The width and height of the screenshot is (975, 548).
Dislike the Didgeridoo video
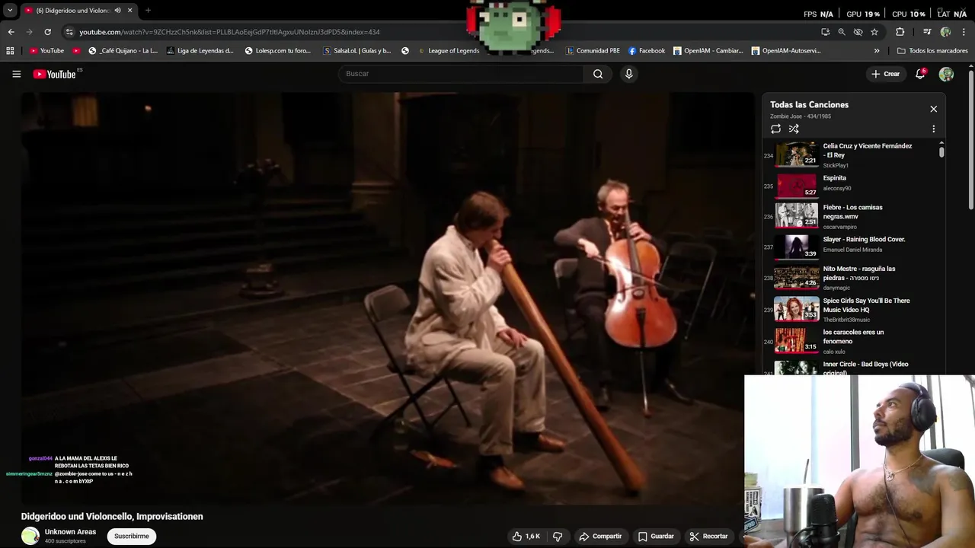[x=558, y=537]
